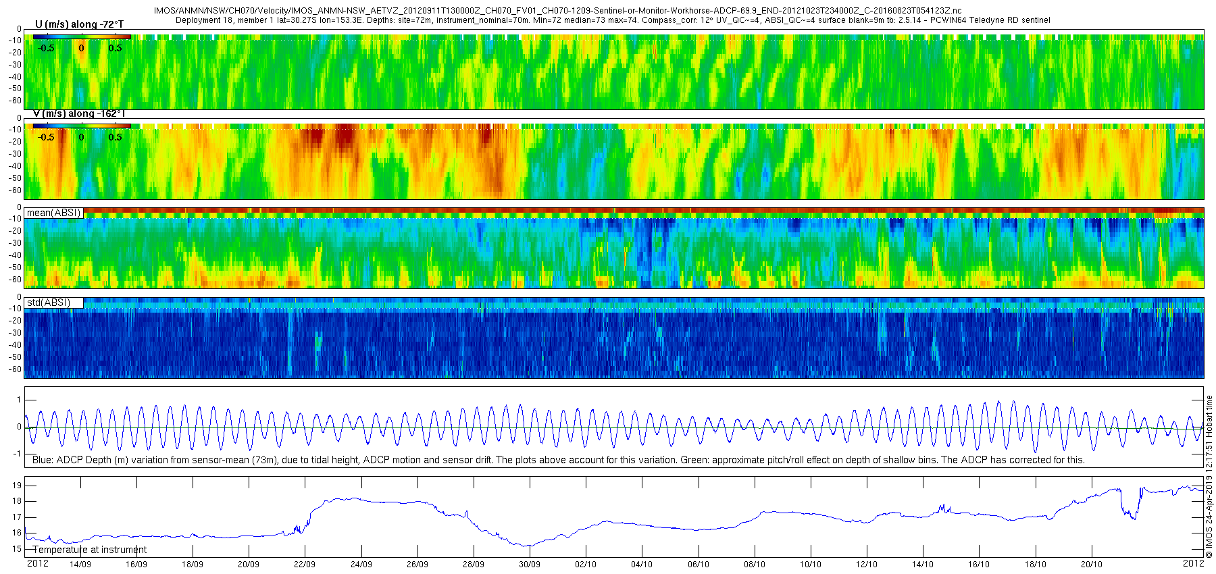Screen dimensions: 1216x574
Task: Click the 14/09 date tick label
Action: tap(80, 565)
